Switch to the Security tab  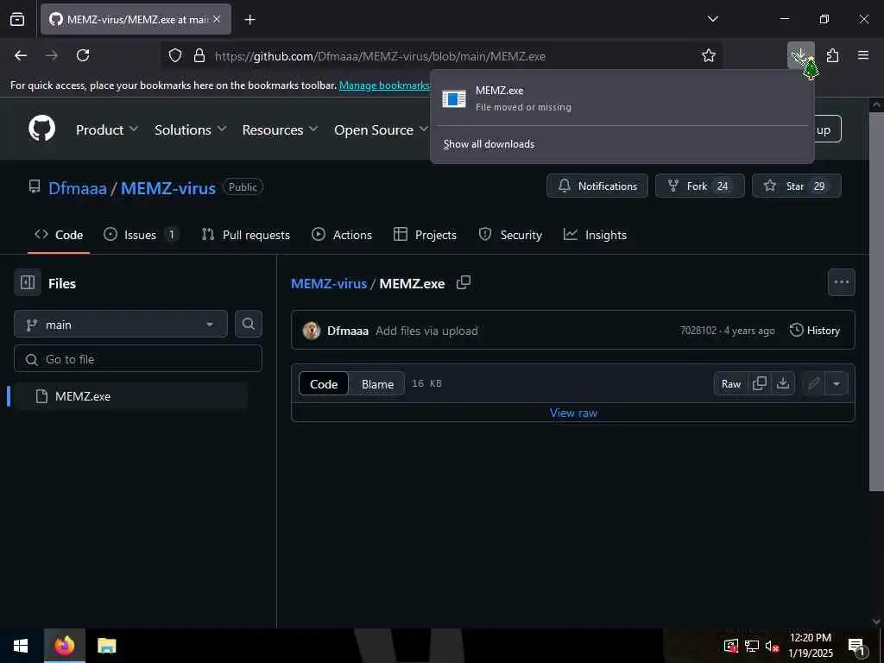pyautogui.click(x=510, y=235)
